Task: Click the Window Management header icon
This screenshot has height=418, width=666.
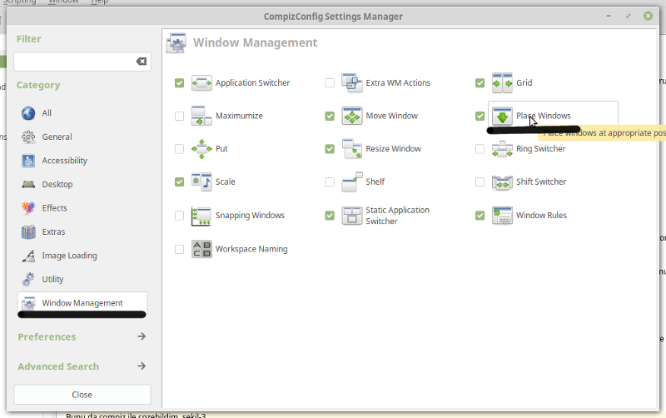Action: pos(176,43)
